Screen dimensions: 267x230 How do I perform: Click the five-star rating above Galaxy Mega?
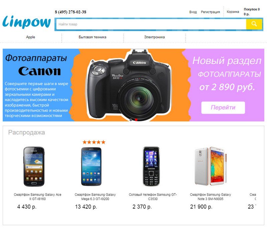(94, 142)
